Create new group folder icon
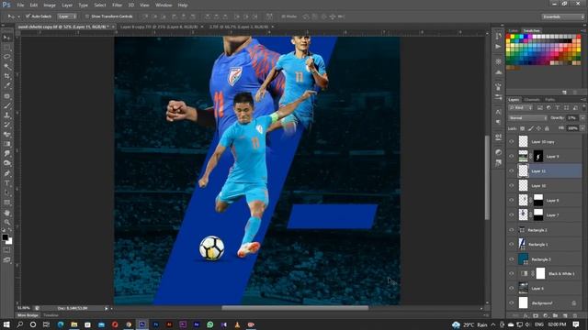The width and height of the screenshot is (588, 330). (555, 315)
